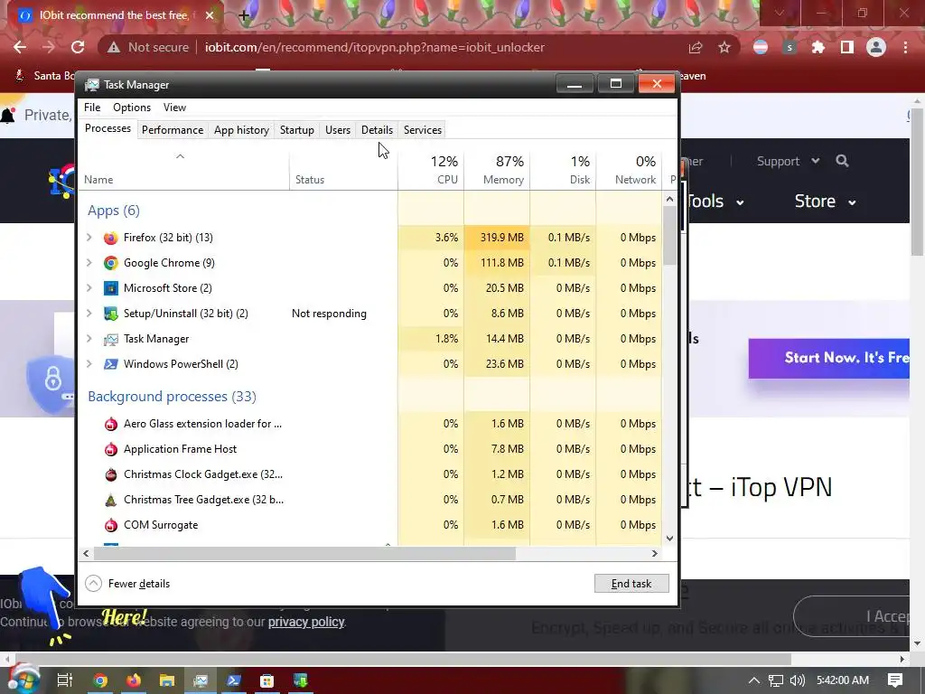The height and width of the screenshot is (694, 925).
Task: Click the Application Frame Host icon
Action: 110,449
